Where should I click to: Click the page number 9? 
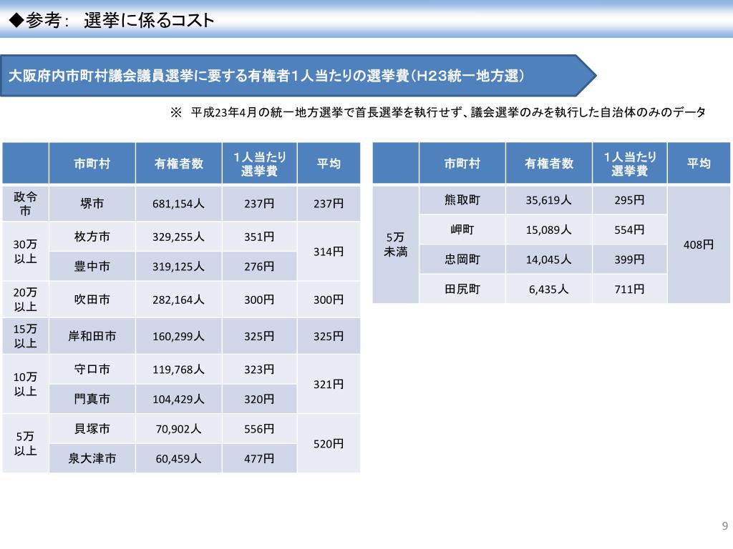click(x=725, y=526)
